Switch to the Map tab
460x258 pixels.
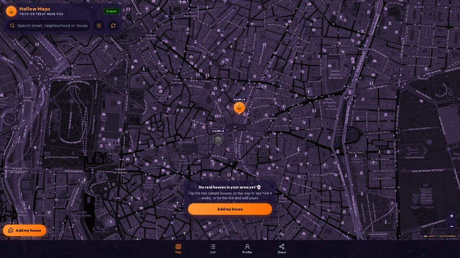point(178,248)
